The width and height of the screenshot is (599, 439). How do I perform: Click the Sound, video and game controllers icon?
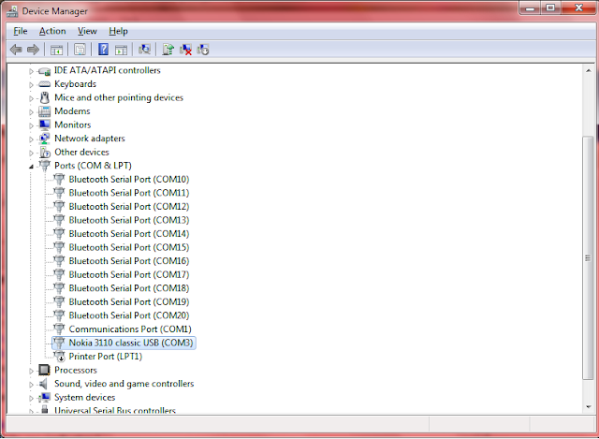[x=44, y=384]
